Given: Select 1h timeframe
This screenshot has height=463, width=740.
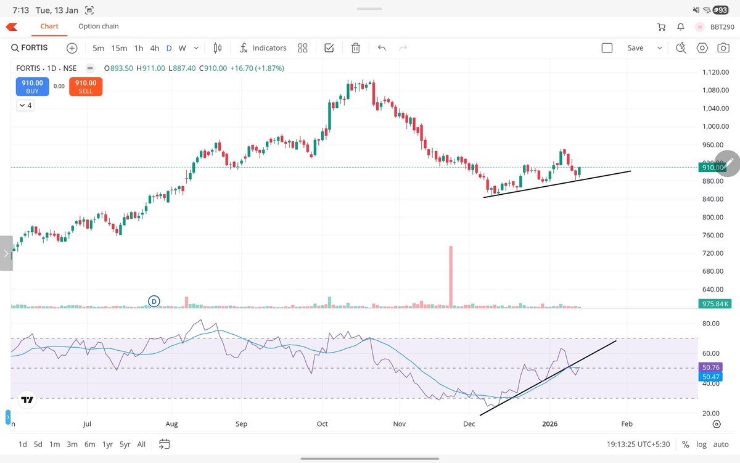Looking at the screenshot, I should (139, 48).
